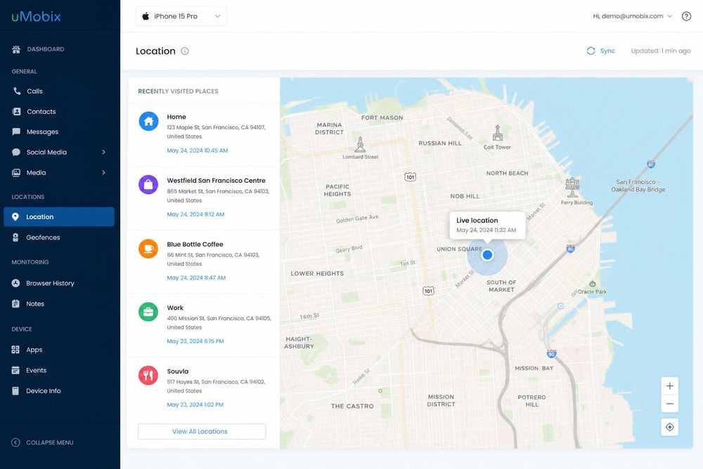Click the Sync refresh icon
Screen dimensions: 703x469
pos(591,51)
